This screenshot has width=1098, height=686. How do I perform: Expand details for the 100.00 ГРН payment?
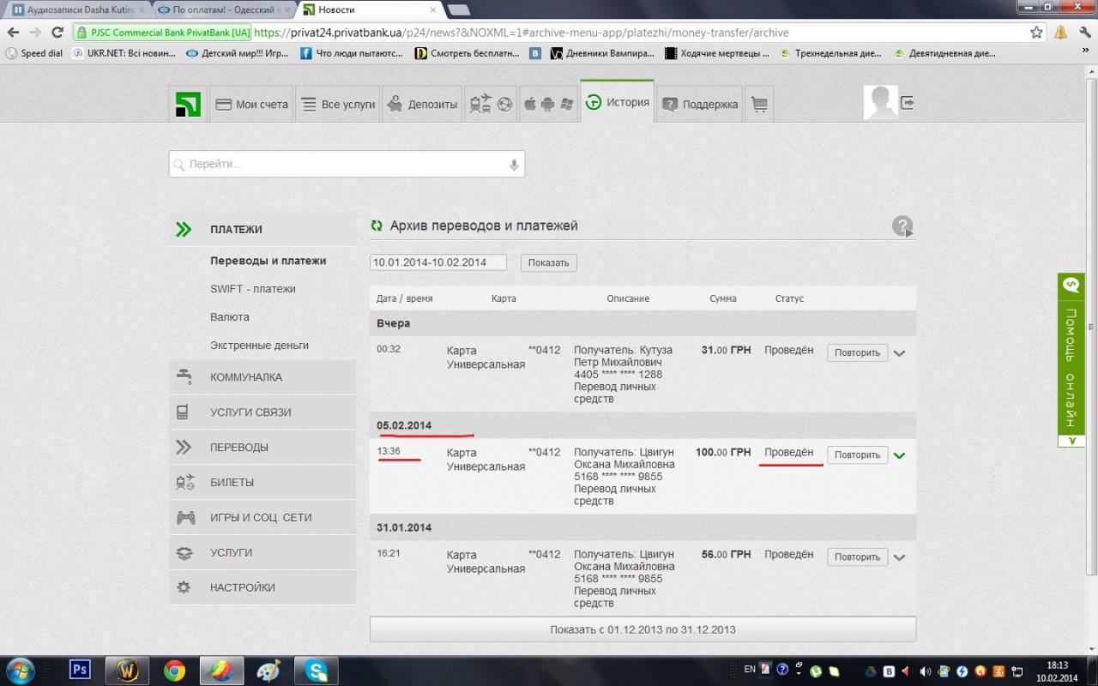tap(899, 455)
